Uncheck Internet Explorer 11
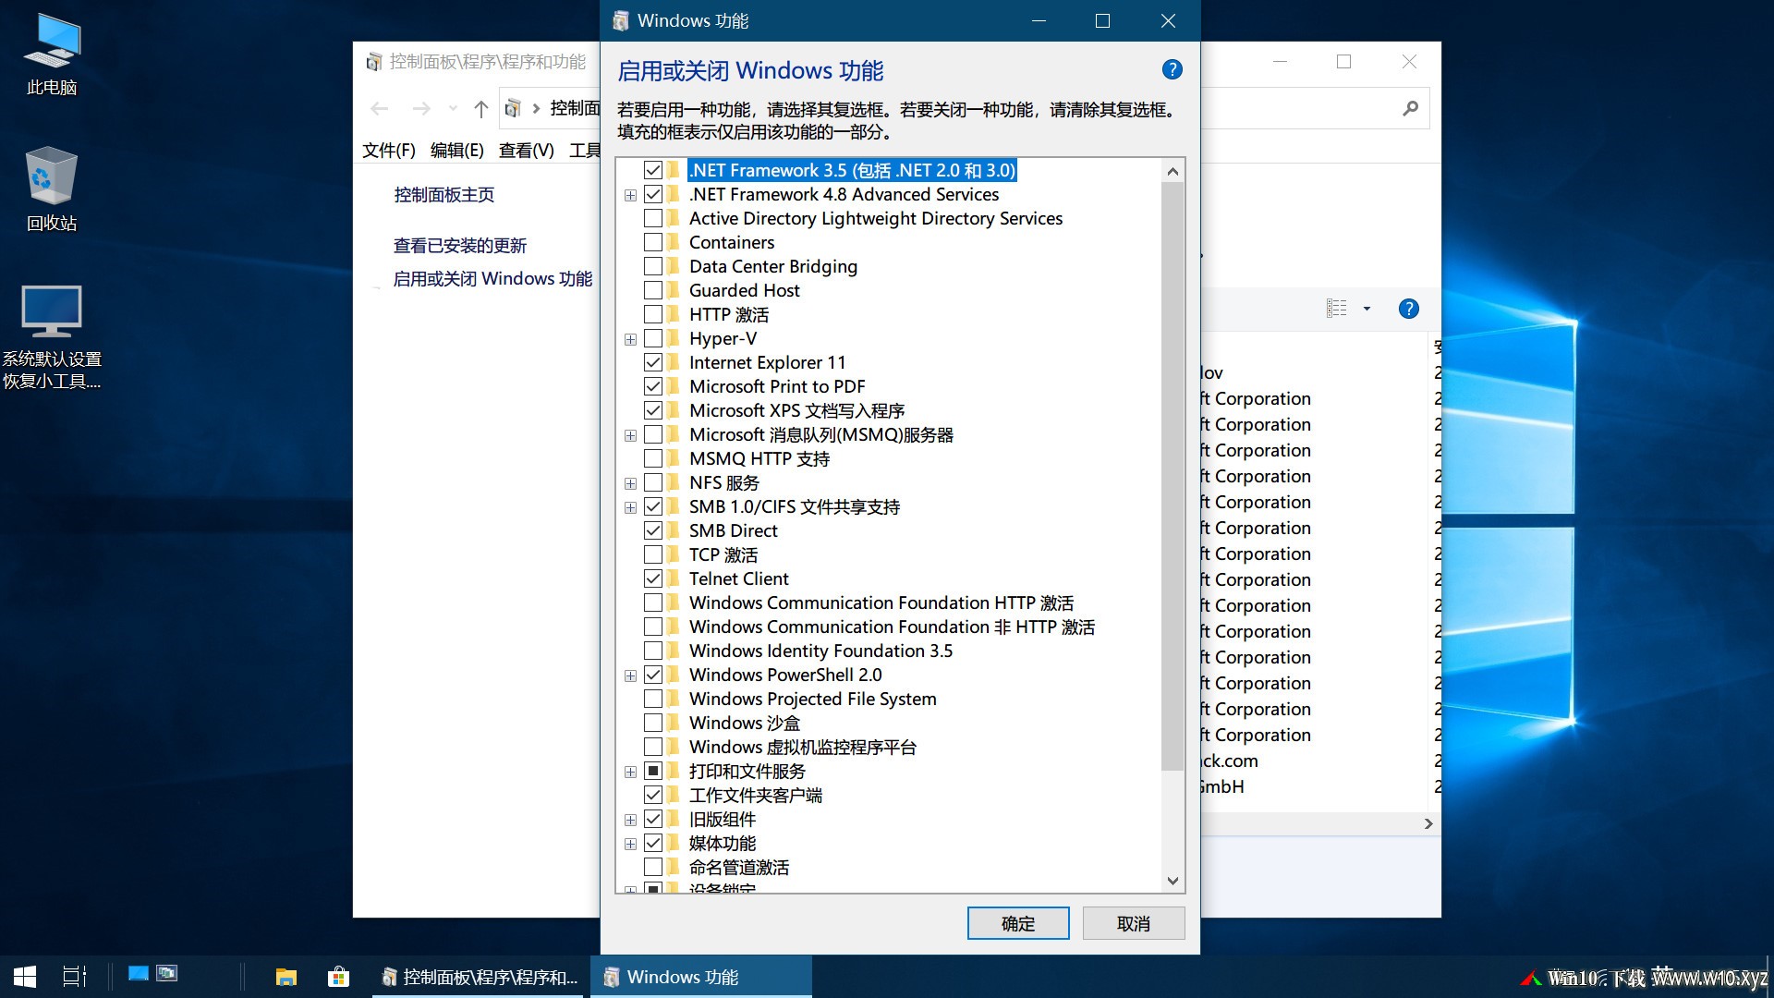Viewport: 1774px width, 998px height. 653,362
